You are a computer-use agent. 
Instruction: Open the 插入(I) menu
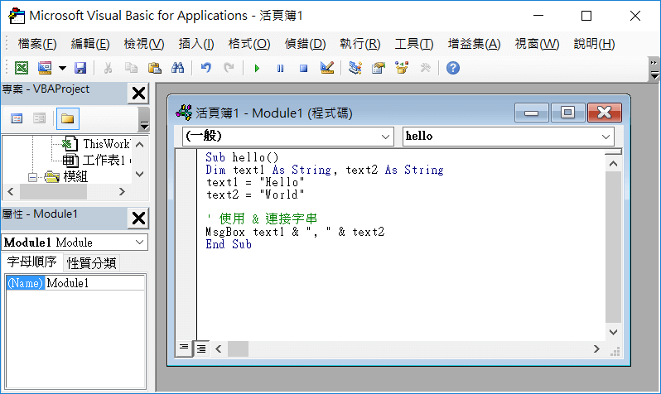point(196,44)
